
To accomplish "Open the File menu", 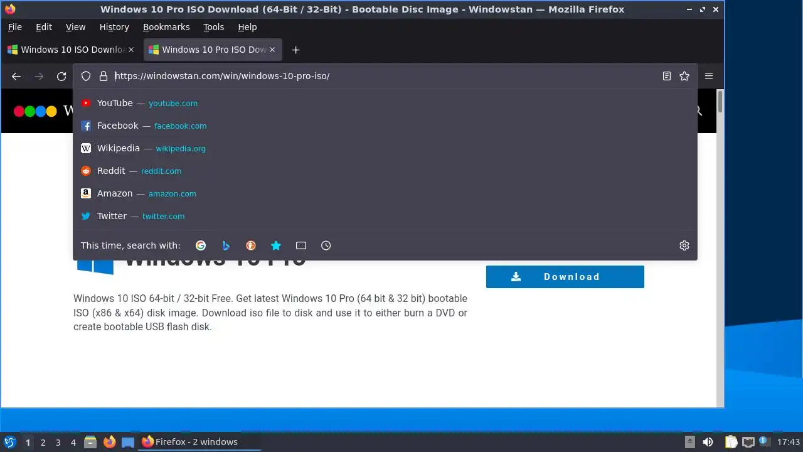I will (14, 27).
